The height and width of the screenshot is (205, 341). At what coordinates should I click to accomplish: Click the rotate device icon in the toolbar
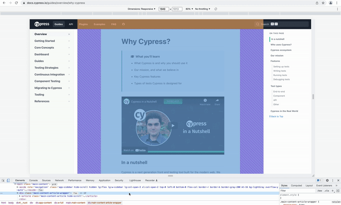point(216,9)
